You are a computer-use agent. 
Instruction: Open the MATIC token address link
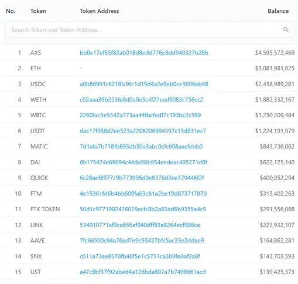pos(141,147)
